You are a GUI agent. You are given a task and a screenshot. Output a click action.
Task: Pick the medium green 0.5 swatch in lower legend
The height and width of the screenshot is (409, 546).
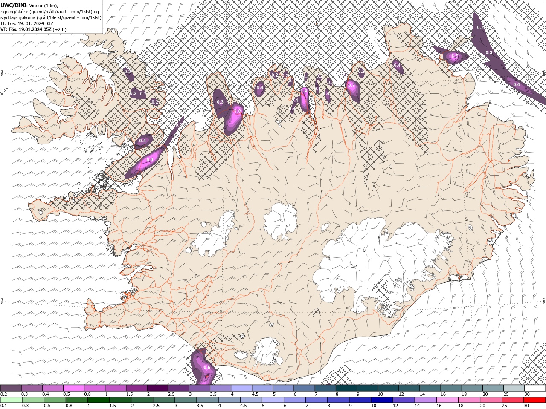(55, 400)
